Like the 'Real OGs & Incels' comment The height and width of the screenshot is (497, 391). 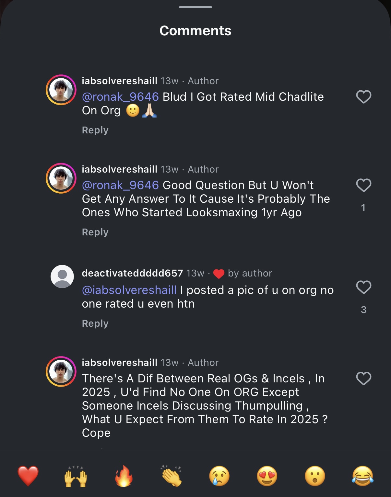pyautogui.click(x=363, y=378)
